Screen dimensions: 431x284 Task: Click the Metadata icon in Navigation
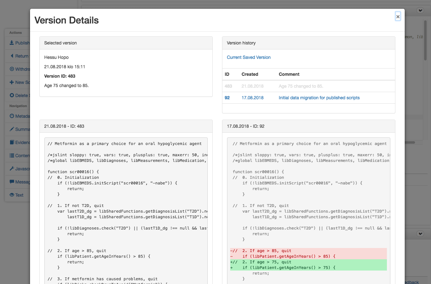(12, 116)
